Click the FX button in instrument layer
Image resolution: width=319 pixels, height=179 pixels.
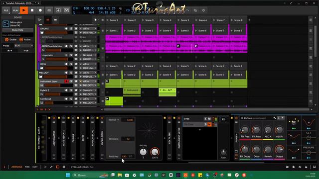pyautogui.click(x=223, y=119)
